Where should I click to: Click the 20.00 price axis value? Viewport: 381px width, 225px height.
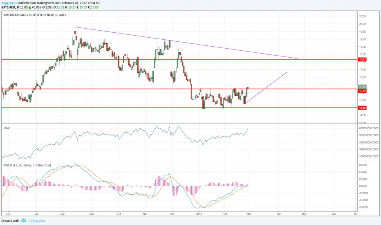(362, 24)
